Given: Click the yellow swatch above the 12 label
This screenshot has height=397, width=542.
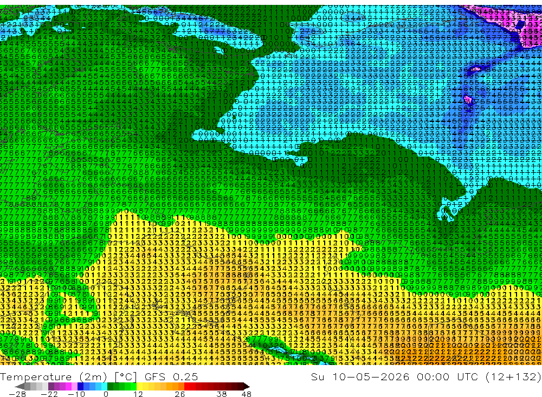Looking at the screenshot, I should pos(140,386).
